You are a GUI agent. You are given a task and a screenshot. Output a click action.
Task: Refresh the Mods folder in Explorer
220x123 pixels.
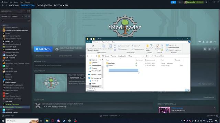coord(147,56)
